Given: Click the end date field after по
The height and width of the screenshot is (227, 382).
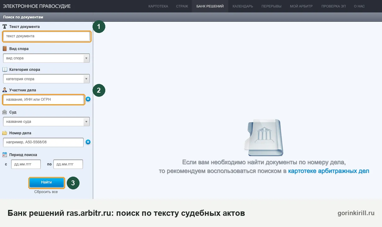Looking at the screenshot, I should coord(68,164).
